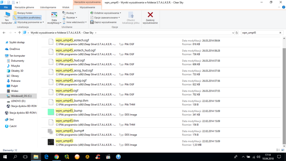Click green thumbnail of wpn_ump45_bump
The width and height of the screenshot is (286, 161).
[51, 112]
